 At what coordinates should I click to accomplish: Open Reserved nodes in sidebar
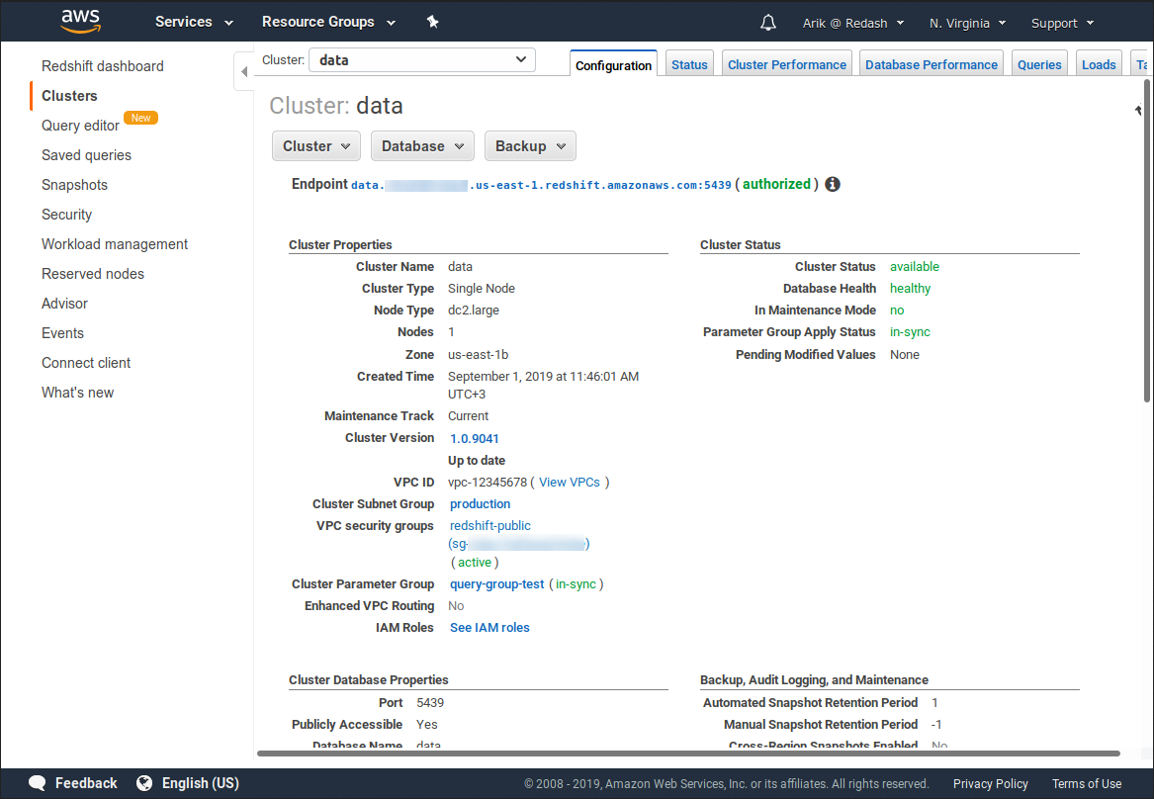tap(93, 274)
